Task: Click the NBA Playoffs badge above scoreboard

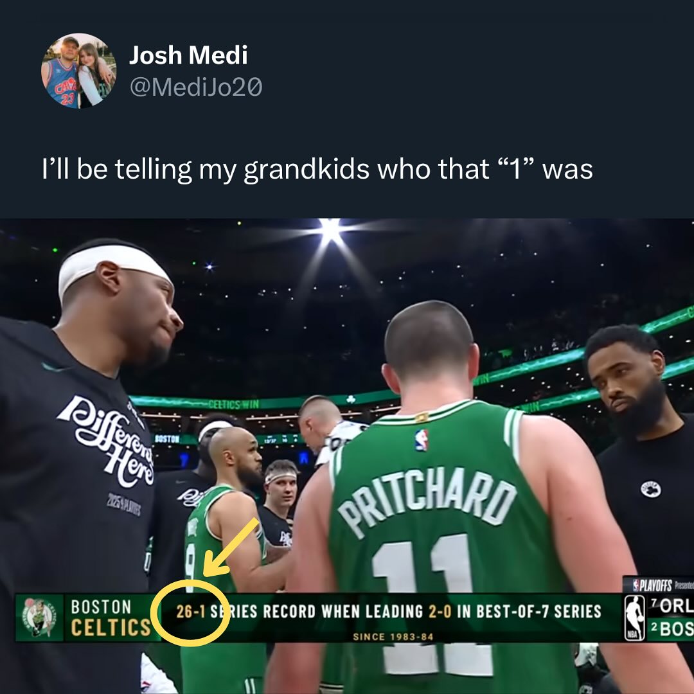Action: pos(658,585)
